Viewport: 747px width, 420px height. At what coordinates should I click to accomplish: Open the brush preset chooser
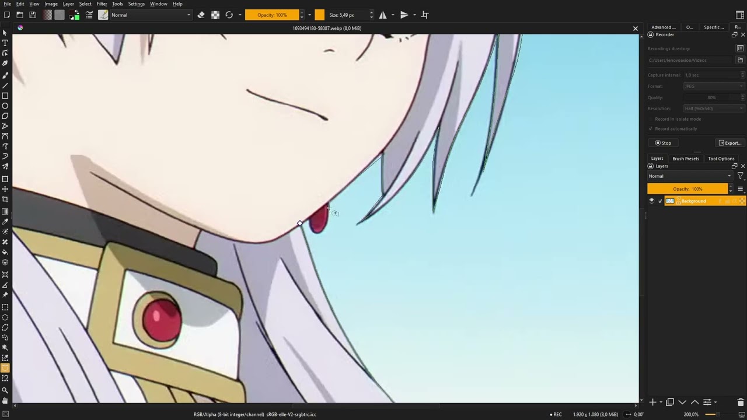[103, 15]
